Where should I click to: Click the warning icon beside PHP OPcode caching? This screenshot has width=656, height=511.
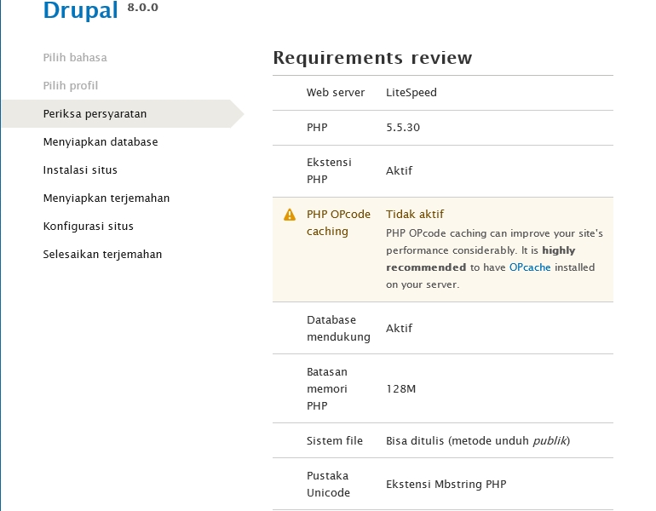click(x=290, y=215)
